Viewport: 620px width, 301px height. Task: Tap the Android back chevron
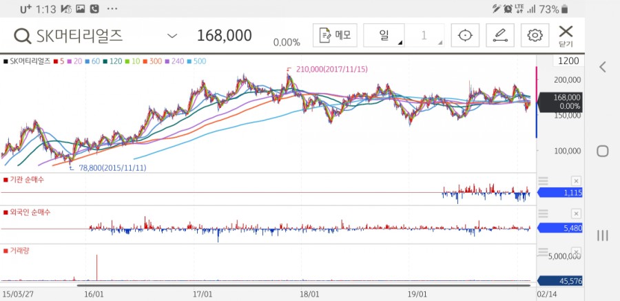tap(603, 67)
